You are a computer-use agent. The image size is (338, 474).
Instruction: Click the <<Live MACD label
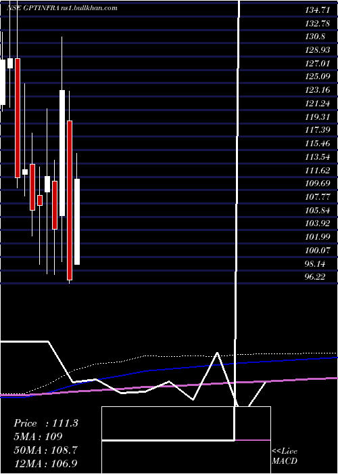click(x=285, y=456)
